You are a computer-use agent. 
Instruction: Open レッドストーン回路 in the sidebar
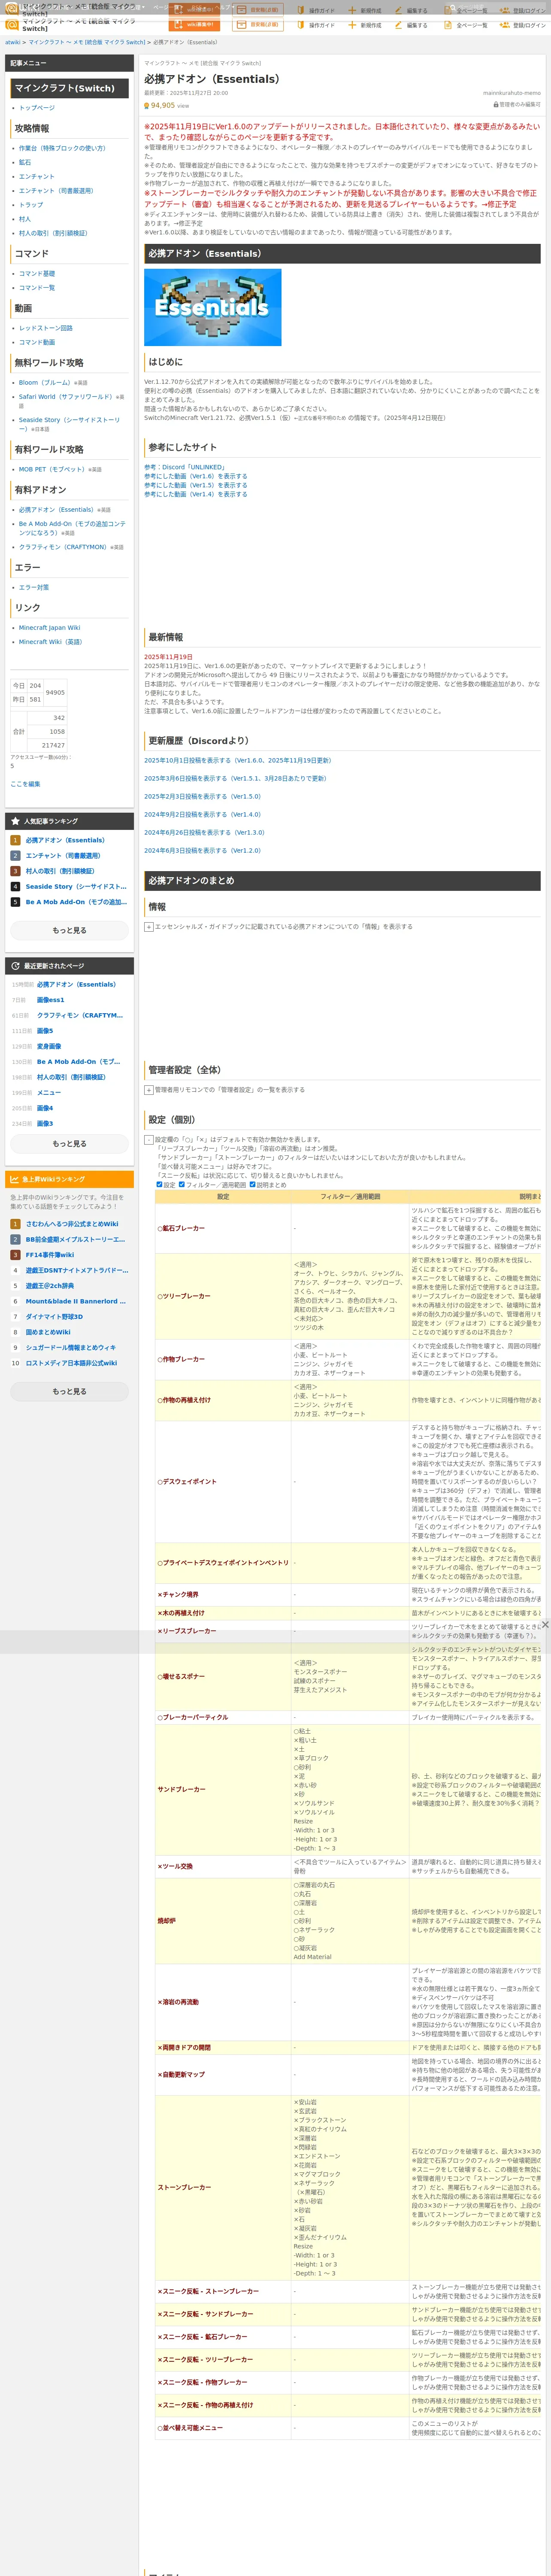(46, 328)
